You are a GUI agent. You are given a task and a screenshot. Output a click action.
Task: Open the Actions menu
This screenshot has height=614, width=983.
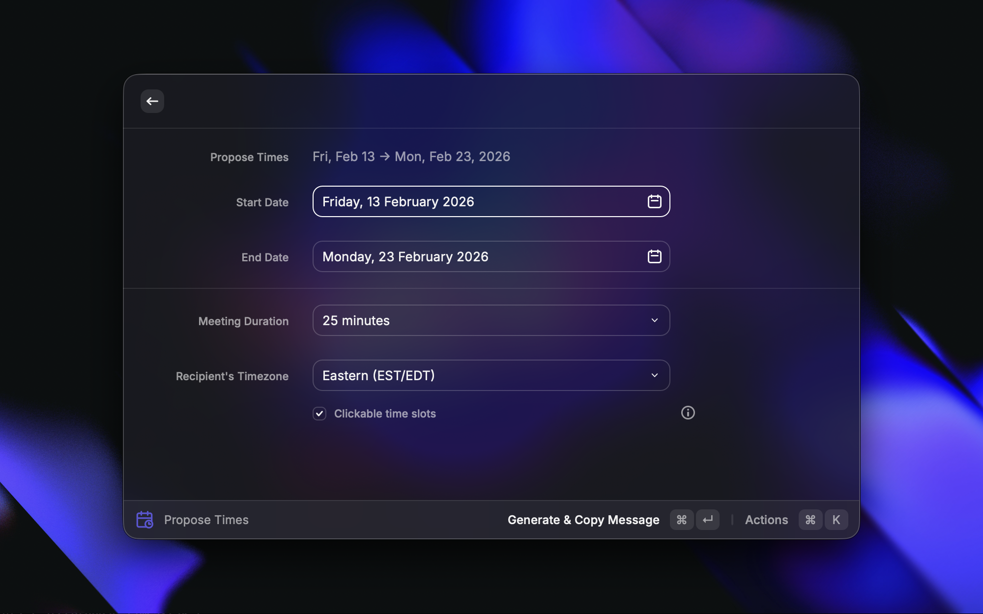766,520
